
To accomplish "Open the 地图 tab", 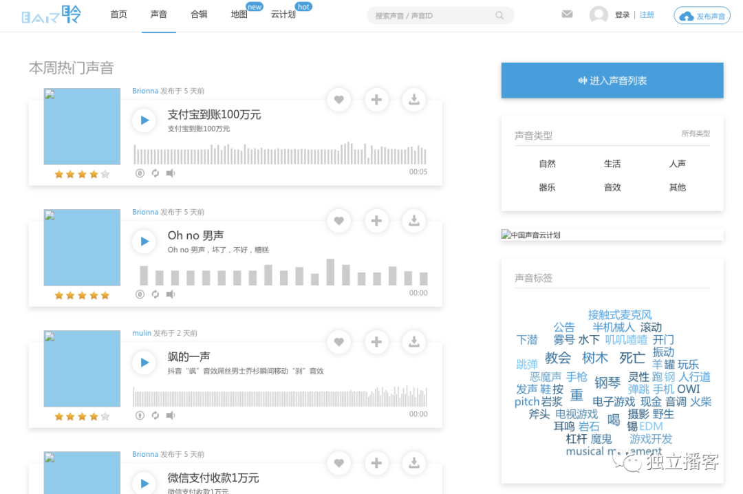I will (x=239, y=14).
